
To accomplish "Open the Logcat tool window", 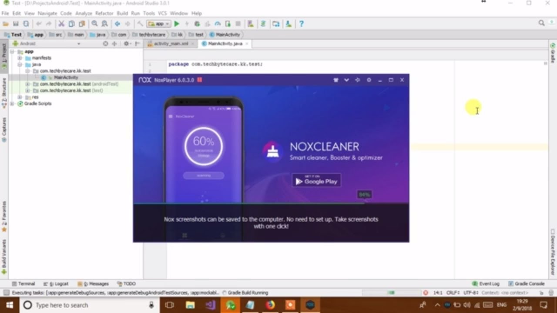I will tap(56, 283).
